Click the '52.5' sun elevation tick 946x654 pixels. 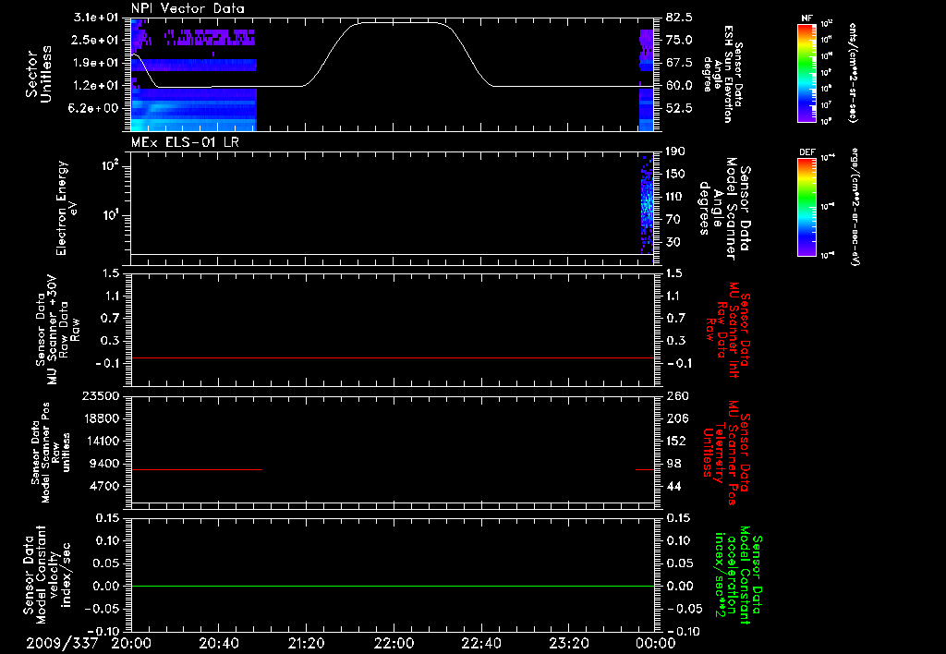coord(679,108)
